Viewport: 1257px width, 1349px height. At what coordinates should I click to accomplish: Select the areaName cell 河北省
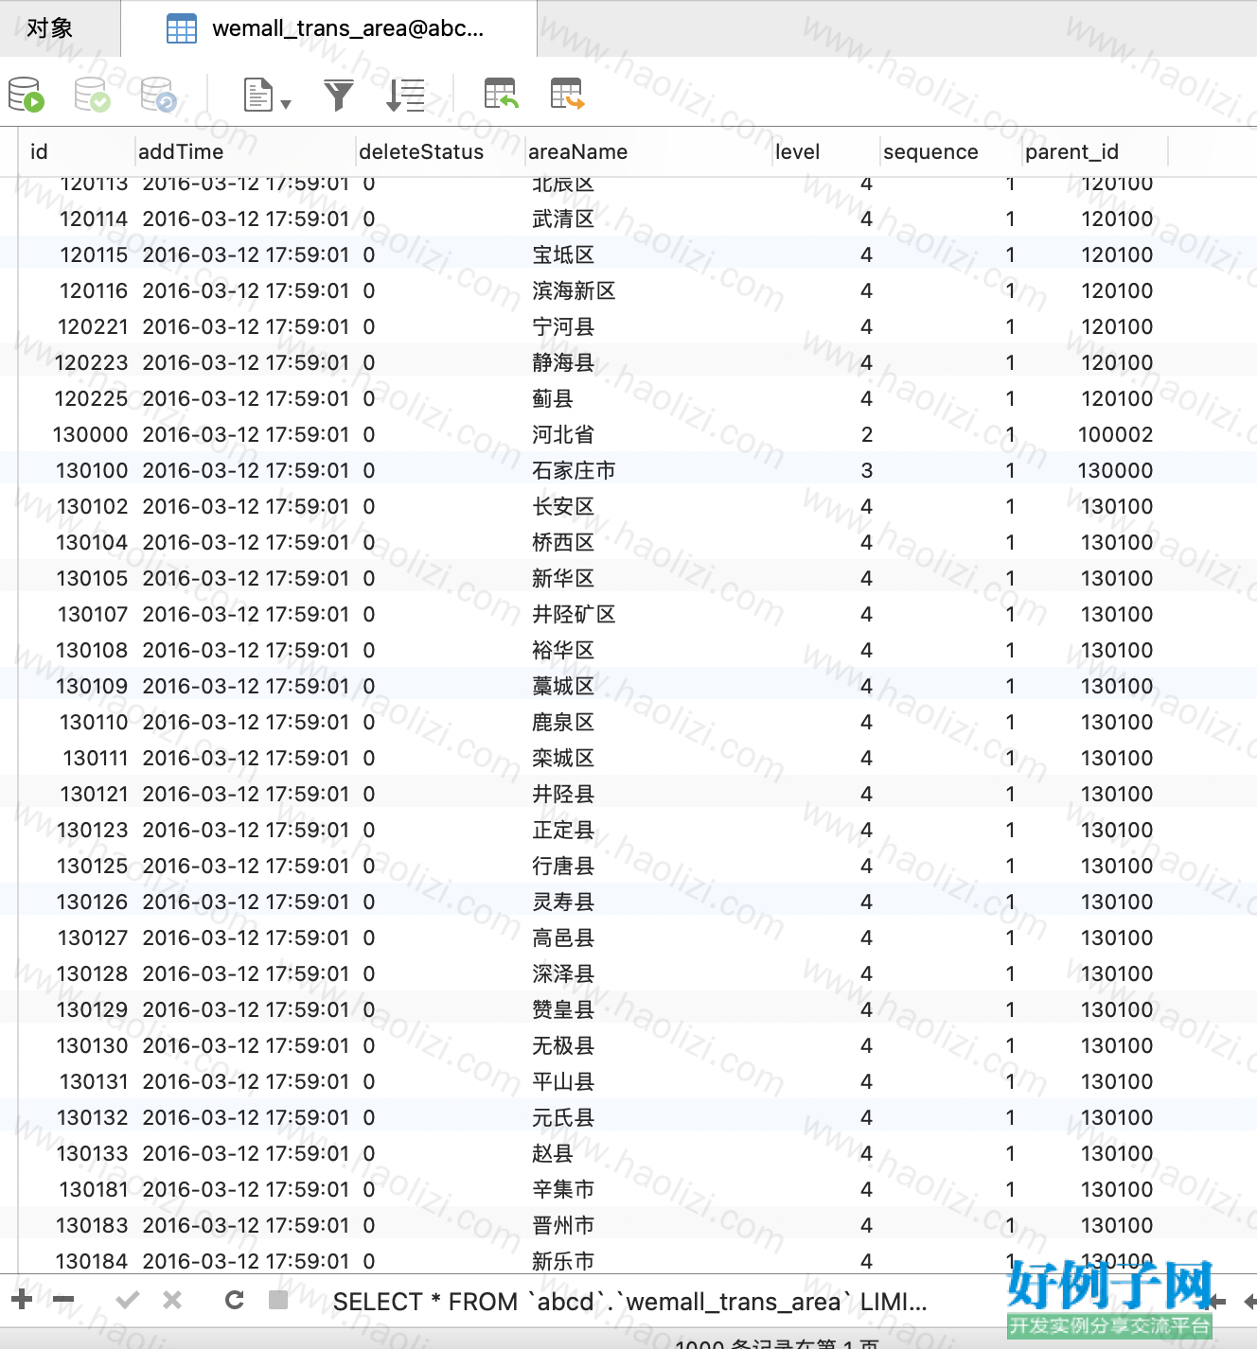(x=562, y=434)
